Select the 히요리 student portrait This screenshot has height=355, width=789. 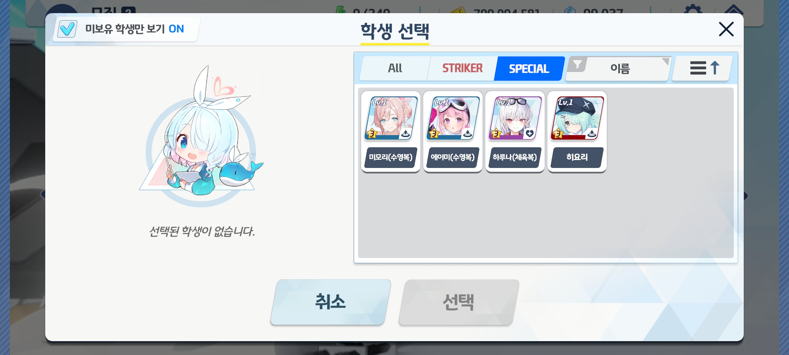click(577, 118)
